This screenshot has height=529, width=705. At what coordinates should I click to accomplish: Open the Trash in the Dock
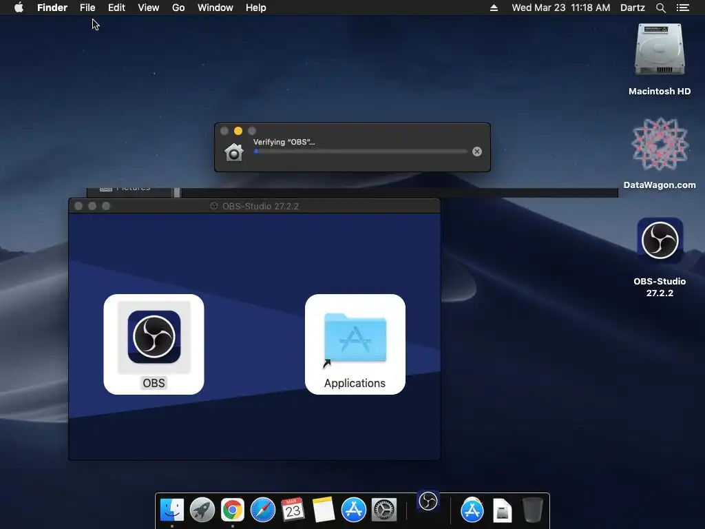pos(533,510)
